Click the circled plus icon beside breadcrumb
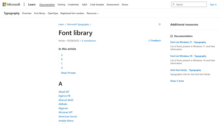This screenshot has width=221, height=124. click(x=159, y=24)
